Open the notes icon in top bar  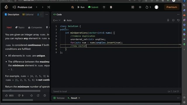coord(111,7)
